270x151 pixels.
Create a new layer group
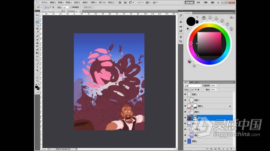(223, 149)
